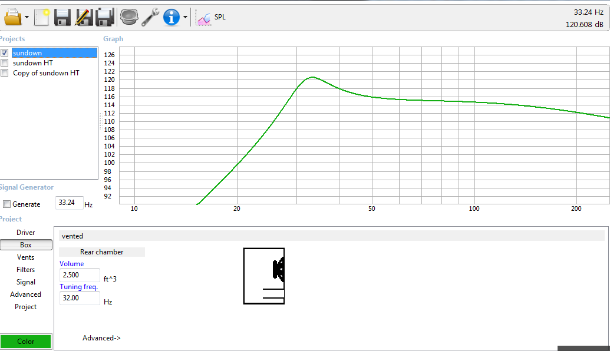Click the Volume input field
The width and height of the screenshot is (610, 351).
click(x=80, y=275)
